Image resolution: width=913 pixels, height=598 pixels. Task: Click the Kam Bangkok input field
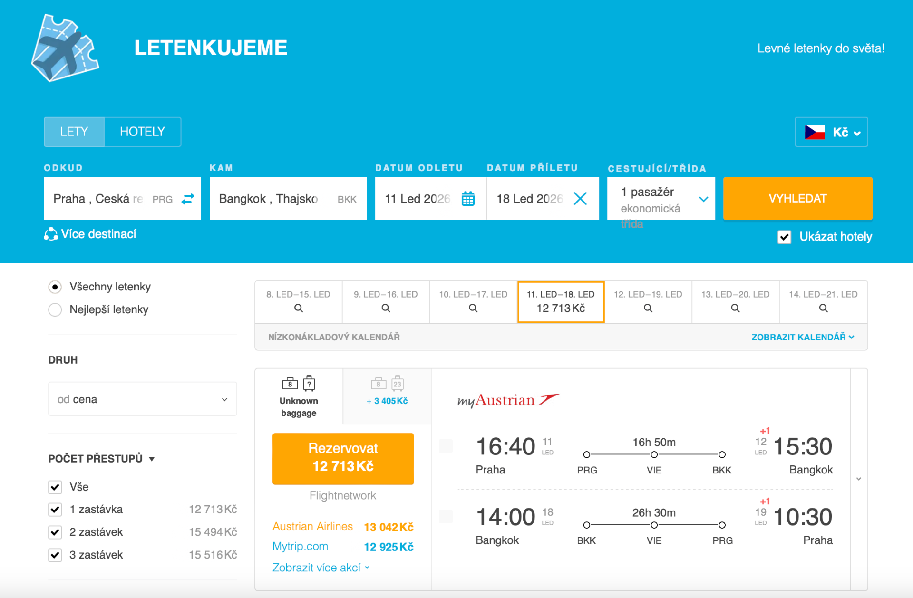[288, 199]
